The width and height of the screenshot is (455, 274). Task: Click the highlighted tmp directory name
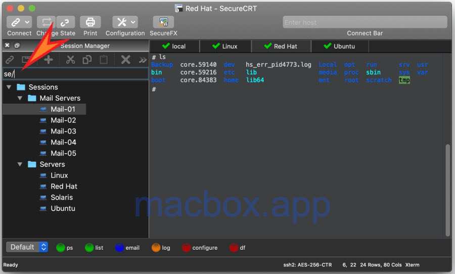404,80
